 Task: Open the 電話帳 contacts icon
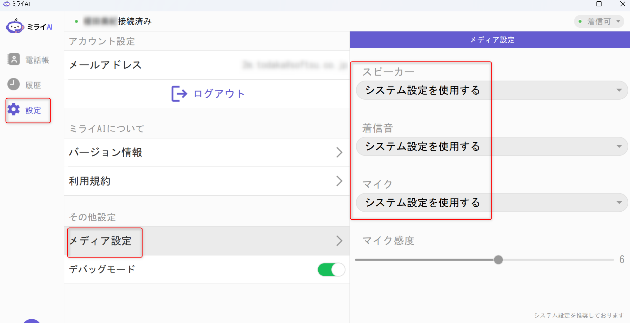tap(14, 60)
